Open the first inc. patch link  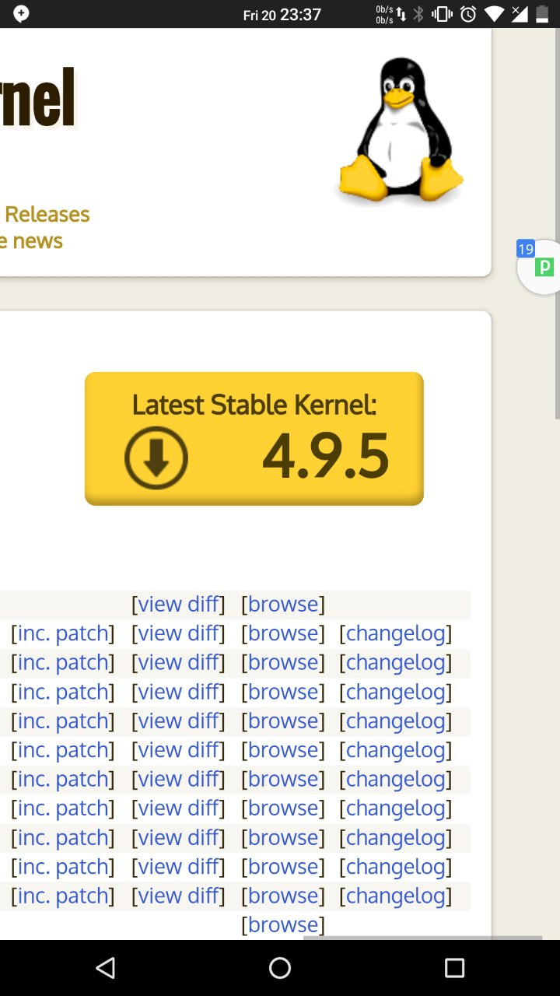click(63, 633)
